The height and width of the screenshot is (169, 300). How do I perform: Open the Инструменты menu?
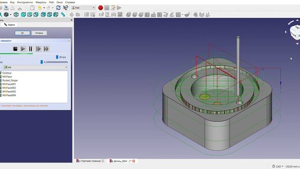pyautogui.click(x=25, y=2)
